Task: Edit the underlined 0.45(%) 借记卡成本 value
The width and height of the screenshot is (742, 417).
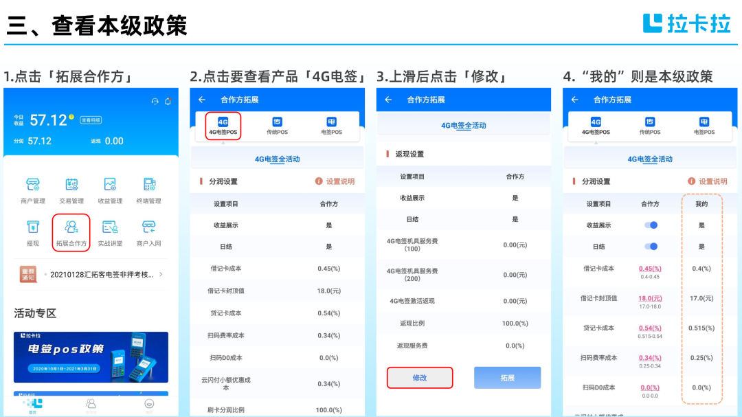Action: (650, 269)
